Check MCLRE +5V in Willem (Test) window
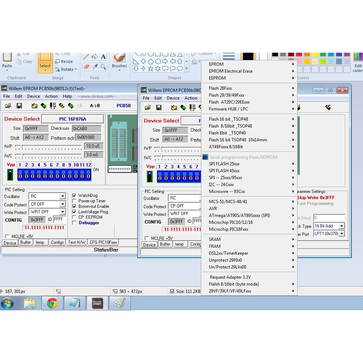The image size is (363, 363). (x=7, y=236)
